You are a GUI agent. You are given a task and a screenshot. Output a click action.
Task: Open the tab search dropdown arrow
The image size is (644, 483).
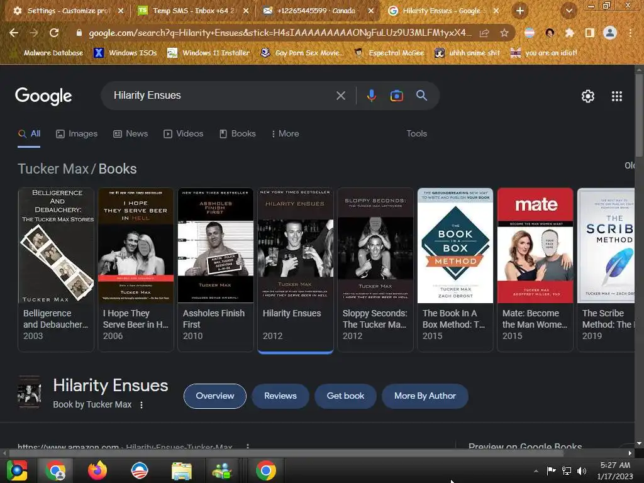569,11
